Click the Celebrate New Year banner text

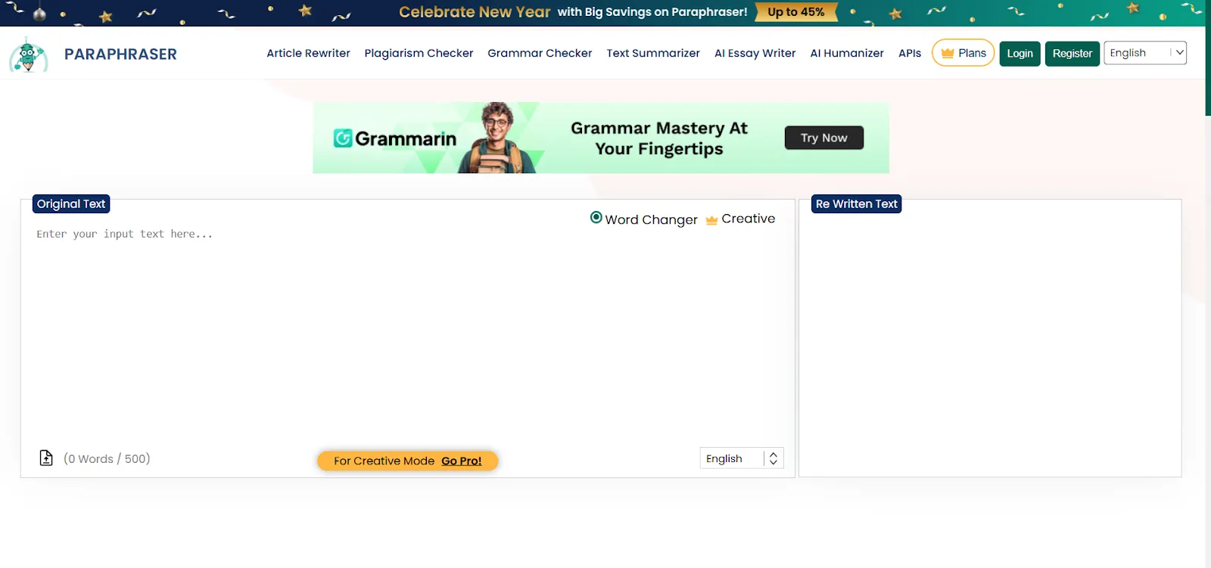point(475,12)
